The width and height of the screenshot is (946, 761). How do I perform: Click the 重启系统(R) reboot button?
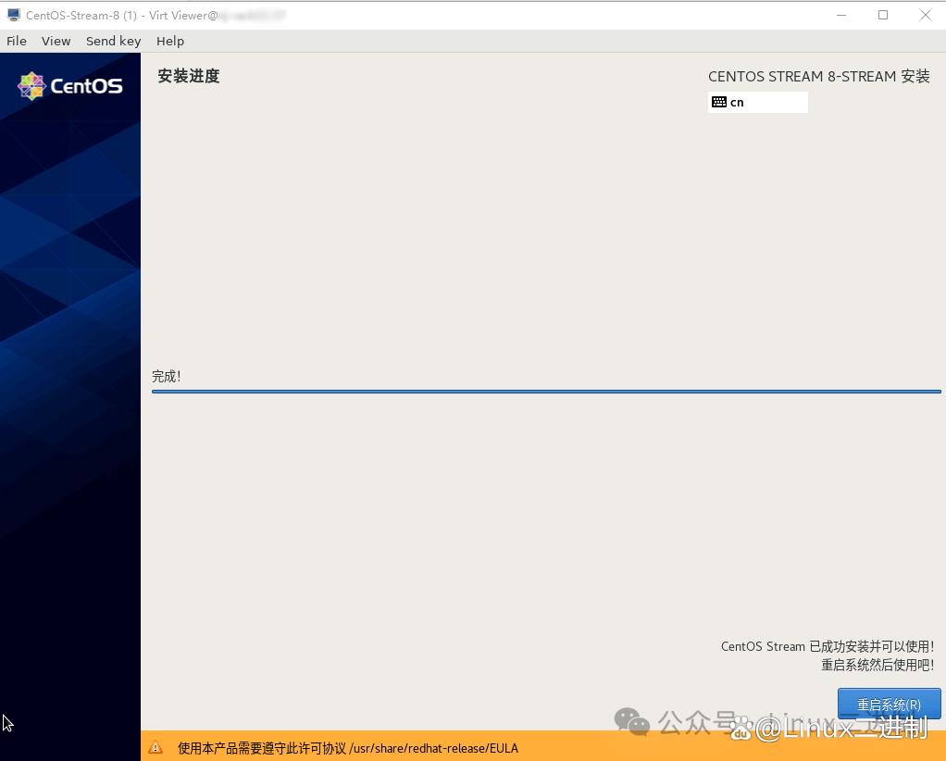[889, 704]
